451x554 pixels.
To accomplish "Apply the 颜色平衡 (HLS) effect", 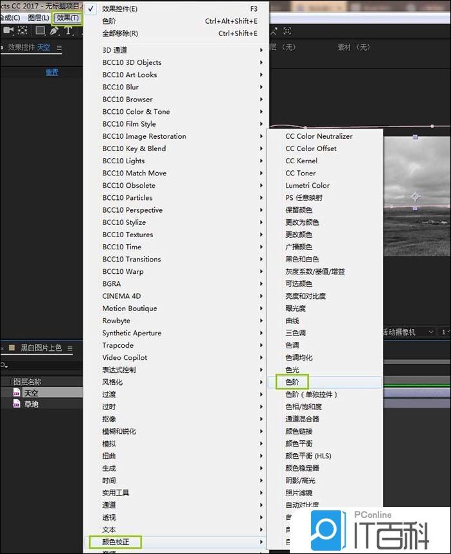I will [324, 456].
